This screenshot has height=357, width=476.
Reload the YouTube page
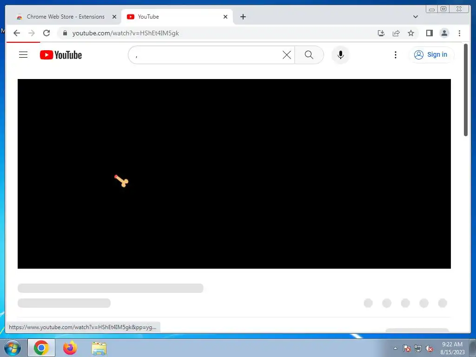[46, 33]
